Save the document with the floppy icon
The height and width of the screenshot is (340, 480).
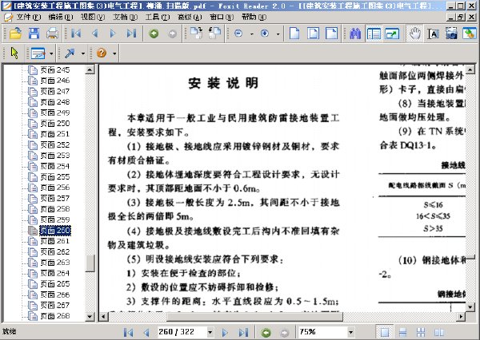(34, 34)
